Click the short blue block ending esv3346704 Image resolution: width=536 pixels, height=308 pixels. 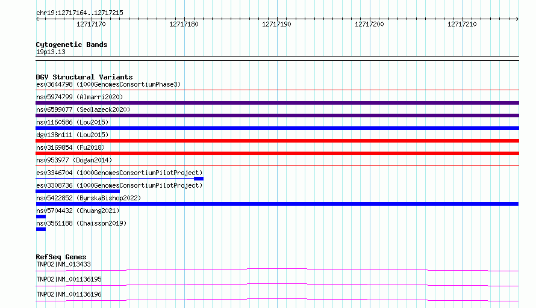[x=199, y=179]
